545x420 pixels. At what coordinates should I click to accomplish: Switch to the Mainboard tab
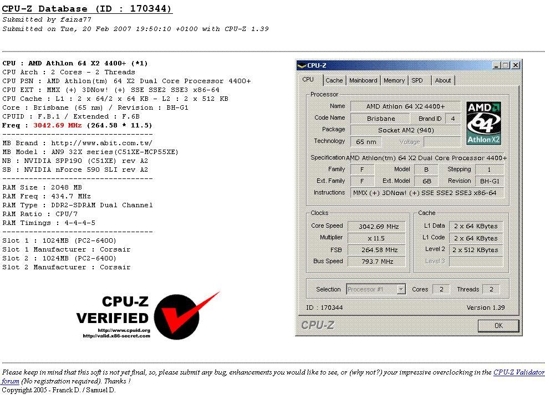coord(363,80)
